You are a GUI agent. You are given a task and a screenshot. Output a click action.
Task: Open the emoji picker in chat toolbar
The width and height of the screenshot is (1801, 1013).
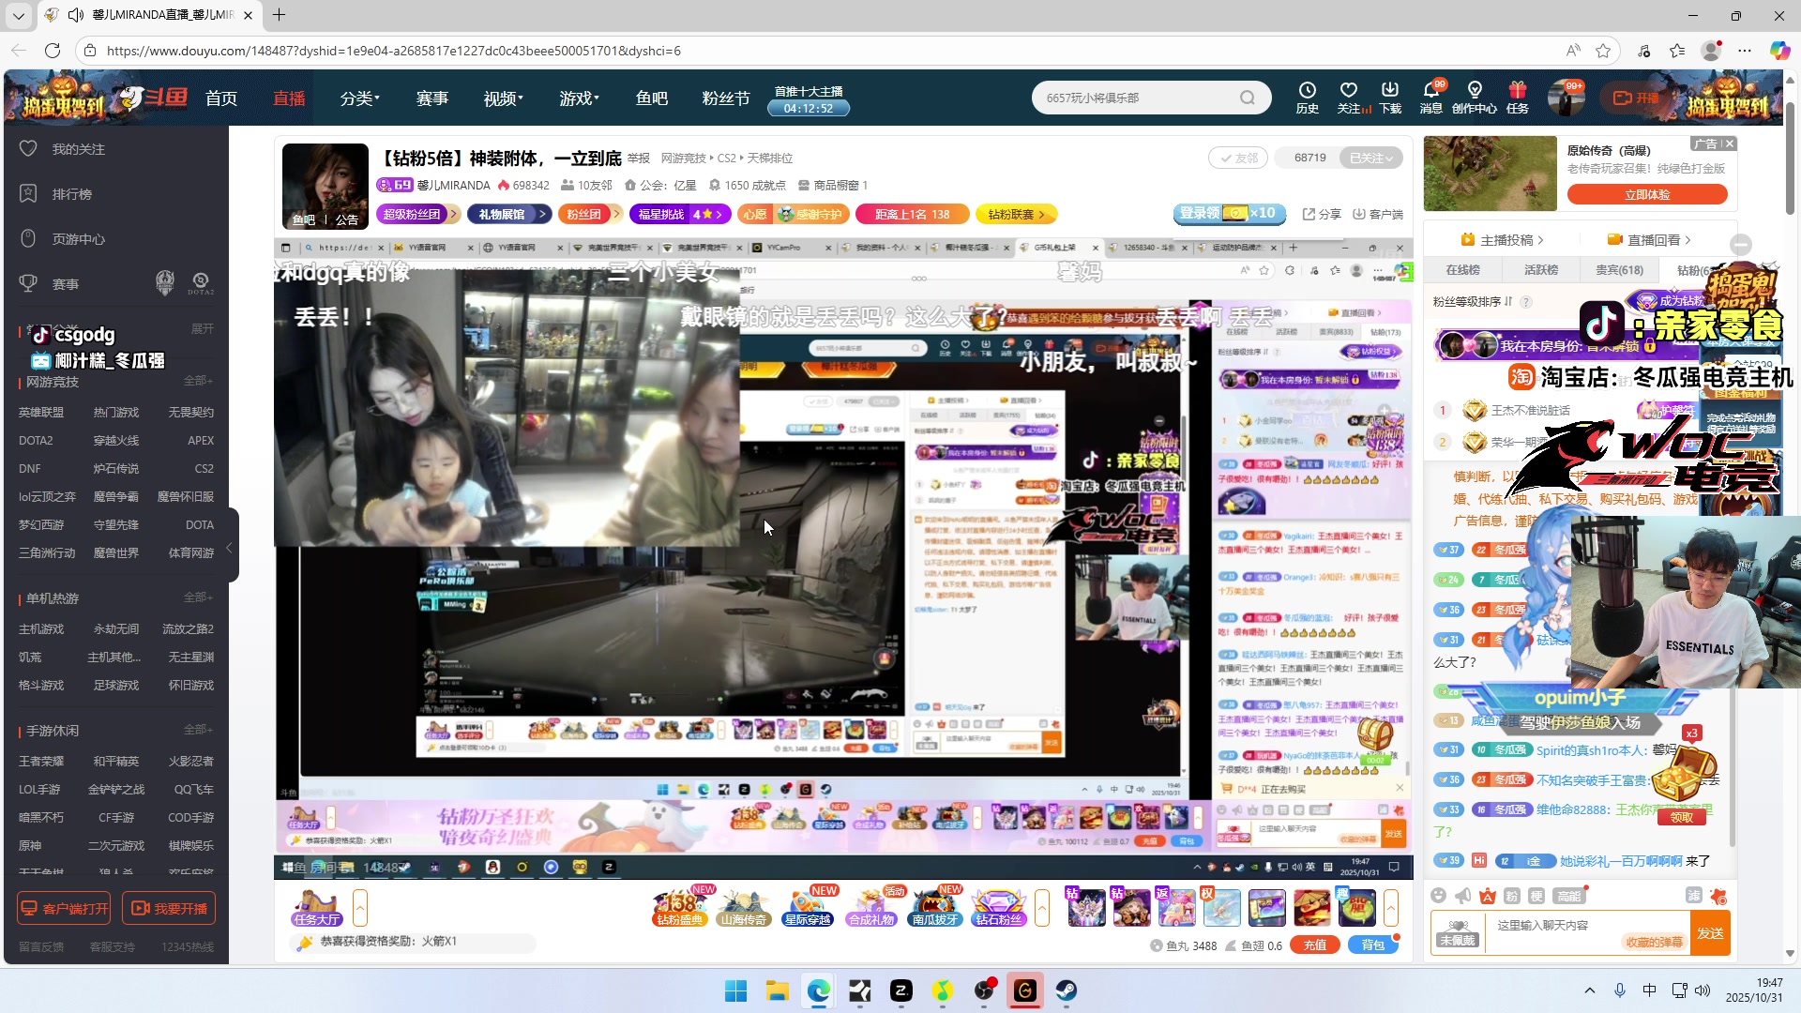click(1439, 896)
